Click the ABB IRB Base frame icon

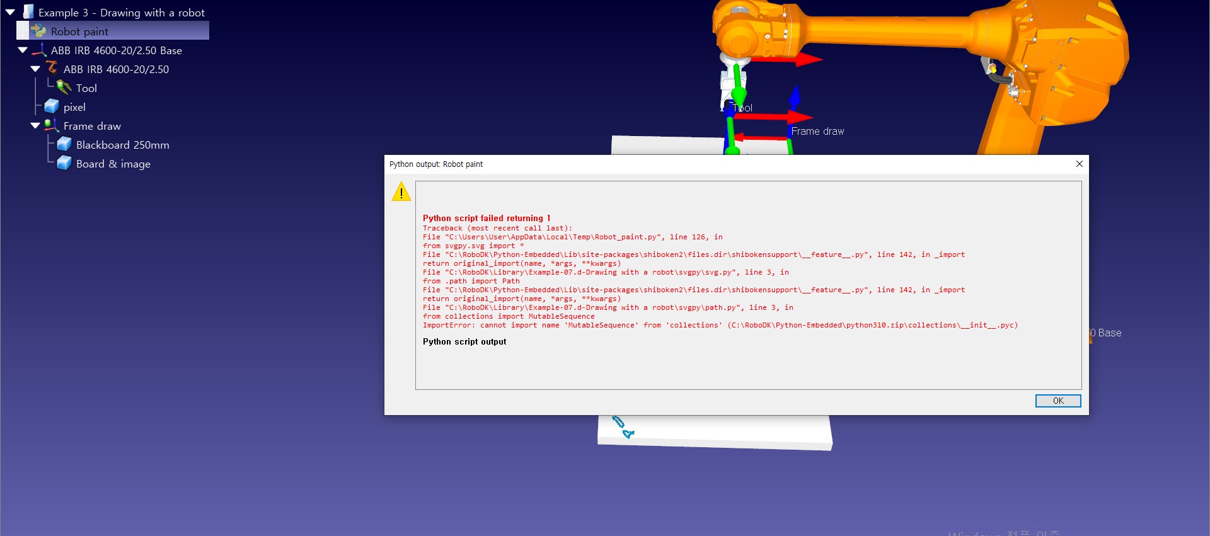click(x=40, y=50)
